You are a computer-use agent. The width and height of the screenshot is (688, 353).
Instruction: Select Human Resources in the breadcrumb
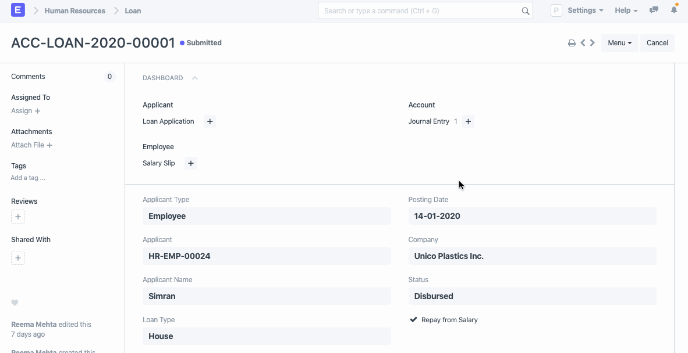pyautogui.click(x=76, y=10)
